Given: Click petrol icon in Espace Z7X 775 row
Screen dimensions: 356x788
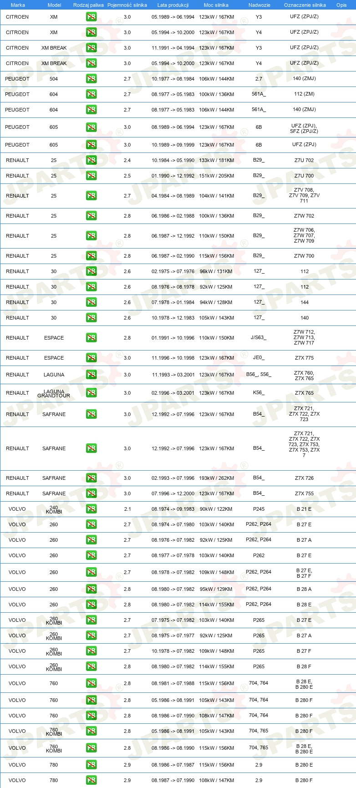Looking at the screenshot, I should coord(91,358).
